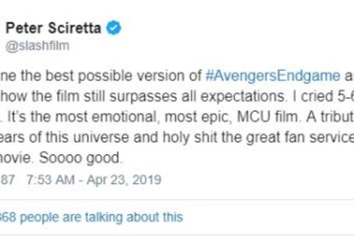Click the word 'Sciretta' in header
This screenshot has height=236, width=354.
[74, 28]
